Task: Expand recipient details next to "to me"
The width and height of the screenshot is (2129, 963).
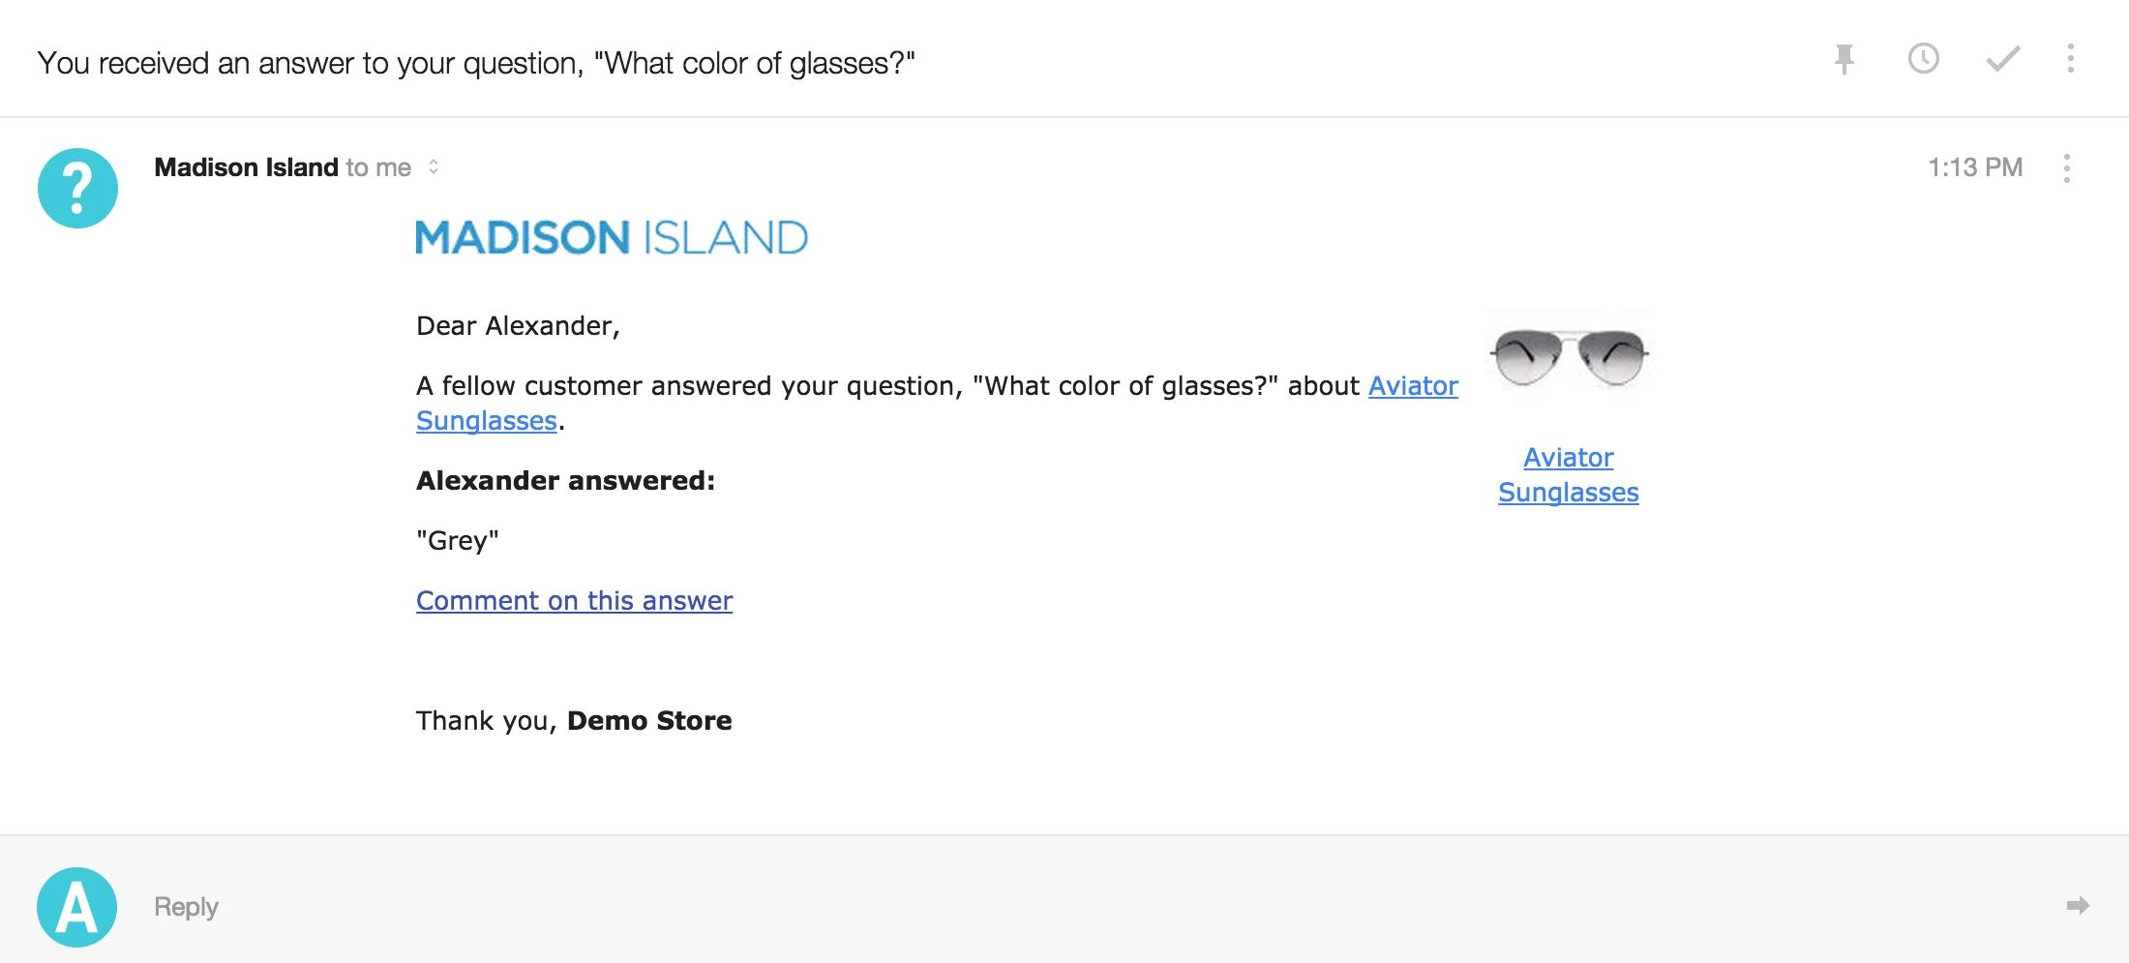Action: click(x=434, y=167)
